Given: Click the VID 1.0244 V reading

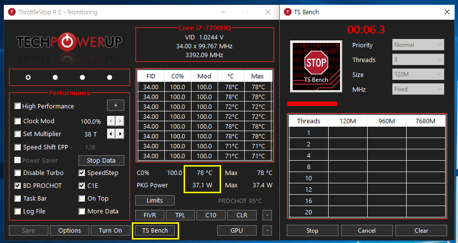Looking at the screenshot, I should point(204,37).
